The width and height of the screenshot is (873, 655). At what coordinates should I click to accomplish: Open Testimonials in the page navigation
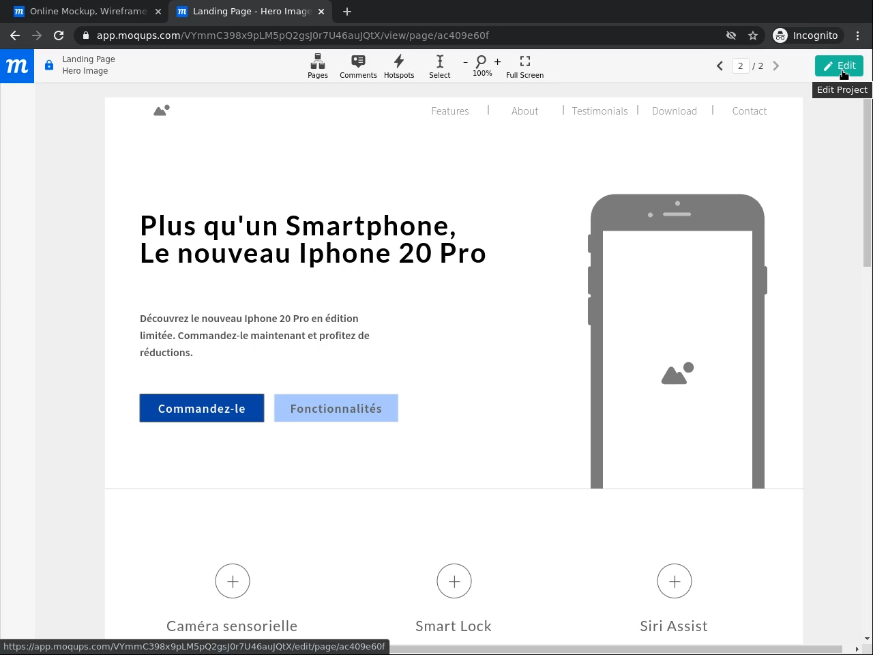pos(600,111)
